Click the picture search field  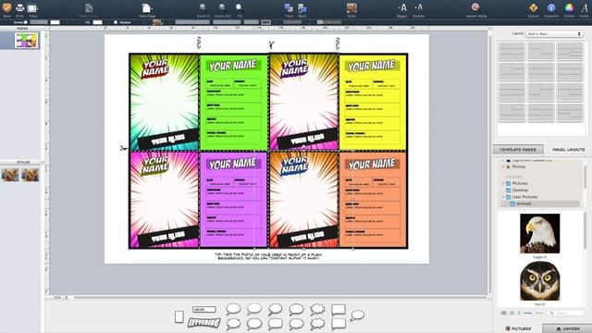[566, 313]
